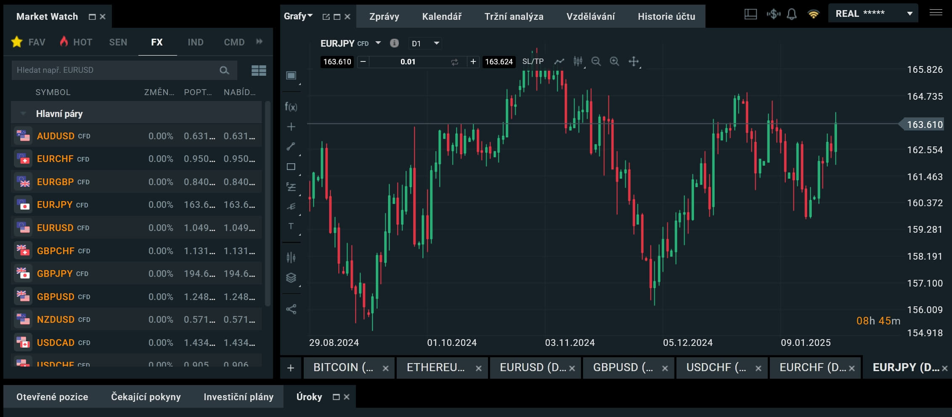Viewport: 952px width, 417px height.
Task: Open the f(x) indicators tool
Action: [291, 107]
